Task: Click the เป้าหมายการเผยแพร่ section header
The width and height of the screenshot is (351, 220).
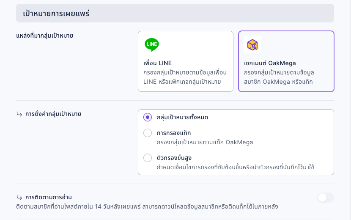Action: (175, 13)
